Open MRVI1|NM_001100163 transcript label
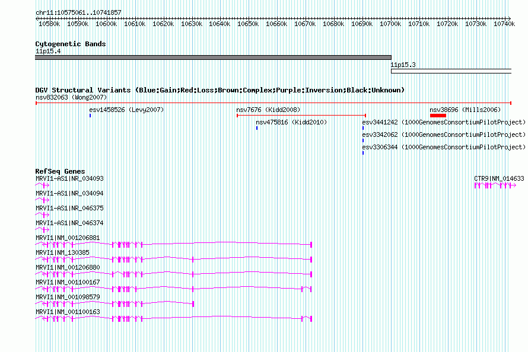 68,312
